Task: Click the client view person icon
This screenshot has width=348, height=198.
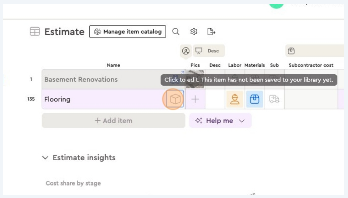Action: [x=186, y=51]
